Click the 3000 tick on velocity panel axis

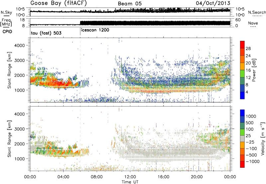point(20,129)
